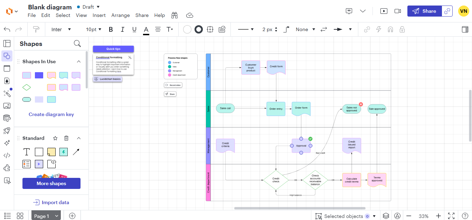Click the insert link icon in toolbar
Viewport: 472px width, 220px height.
tap(367, 29)
